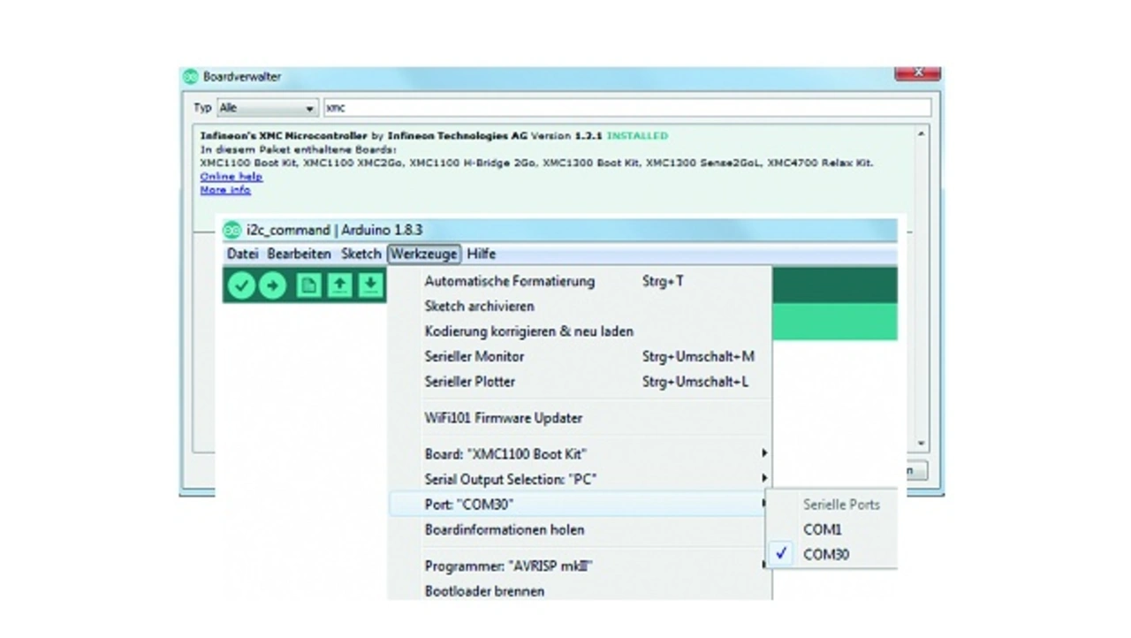The height and width of the screenshot is (638, 1131).
Task: Open the Datei menu
Action: click(x=242, y=254)
